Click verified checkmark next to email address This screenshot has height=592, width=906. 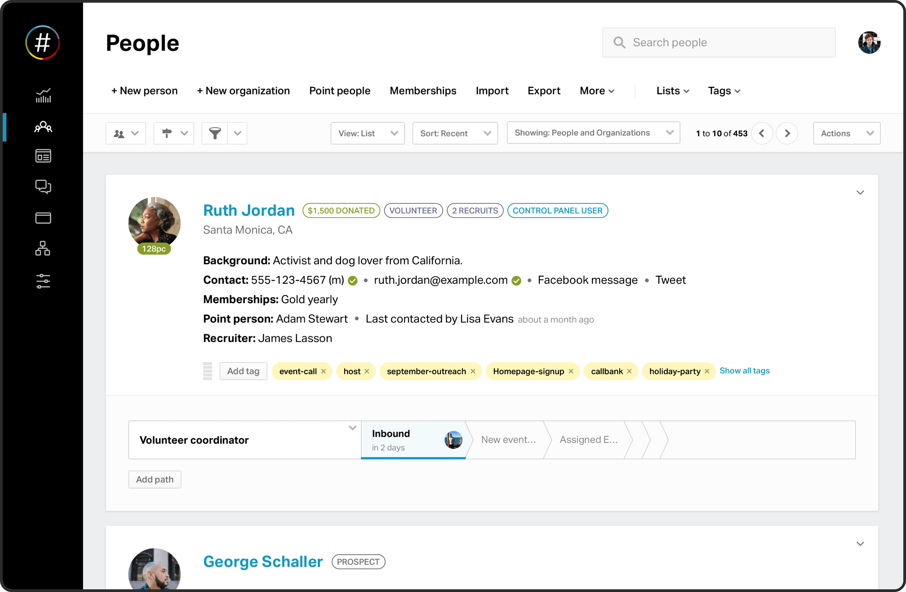tap(516, 281)
